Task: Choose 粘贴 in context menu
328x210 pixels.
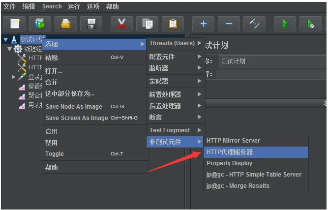Action: [94, 58]
